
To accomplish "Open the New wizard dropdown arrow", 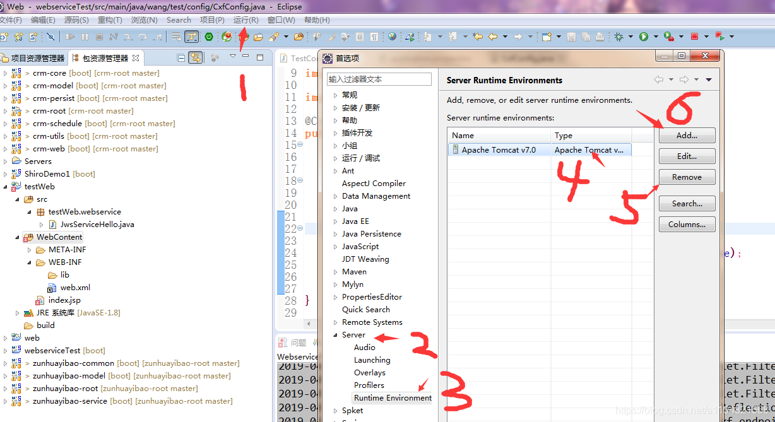I will 558,37.
